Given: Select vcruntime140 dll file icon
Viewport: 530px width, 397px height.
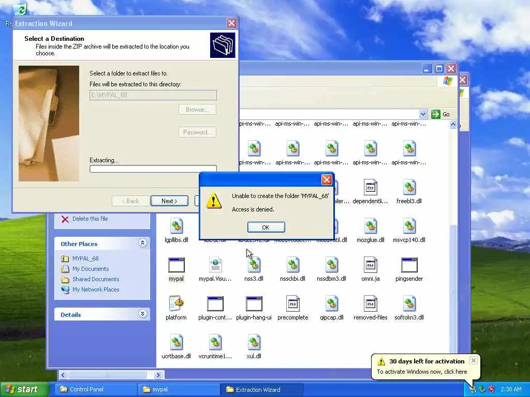Looking at the screenshot, I should 215,343.
